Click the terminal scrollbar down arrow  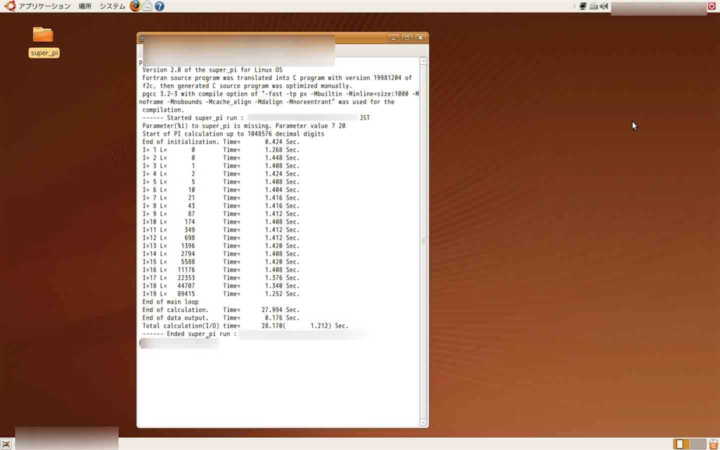coord(423,422)
